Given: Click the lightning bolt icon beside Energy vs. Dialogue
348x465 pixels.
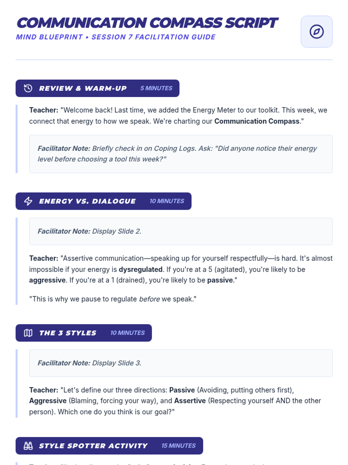Looking at the screenshot, I should tap(28, 201).
